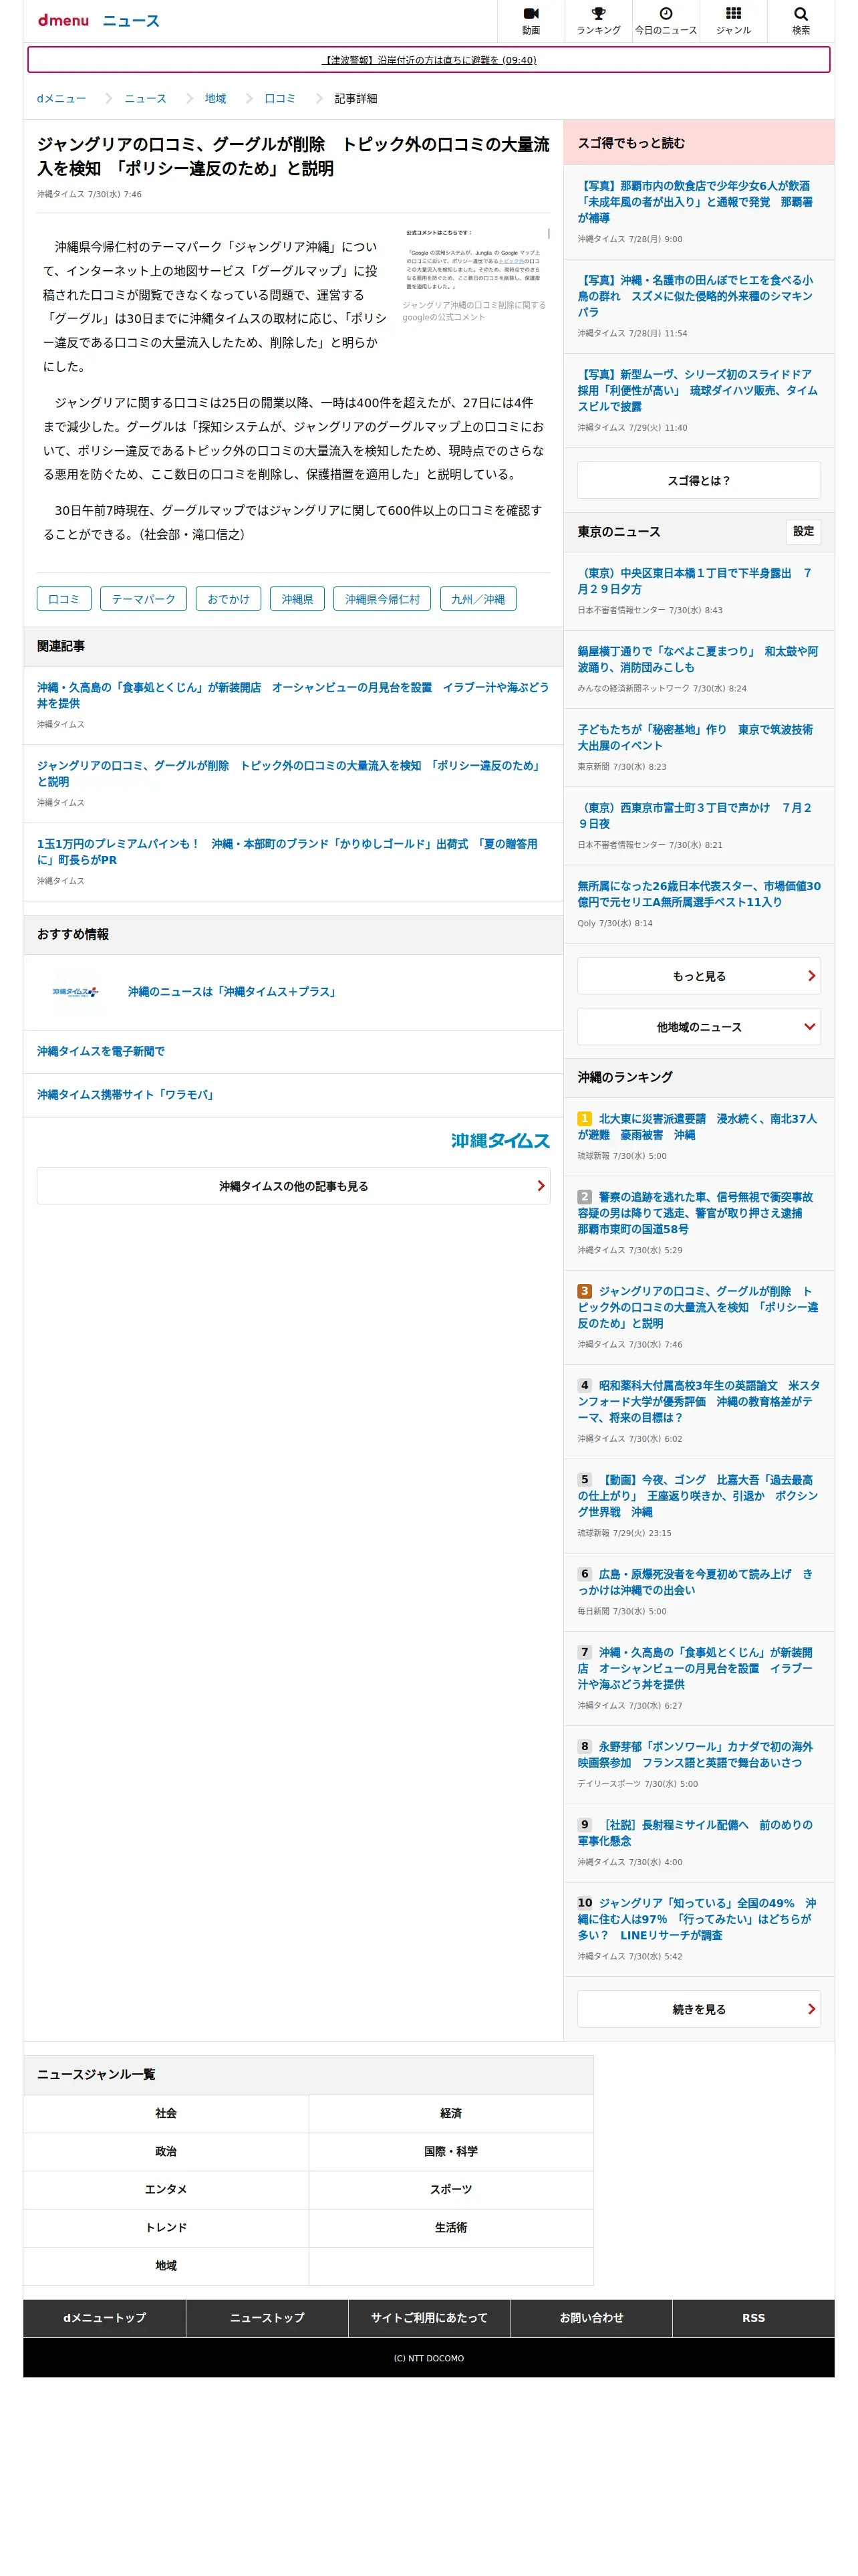Click 続きを見る under Okinawa ranking
The image size is (858, 2576).
[698, 2009]
